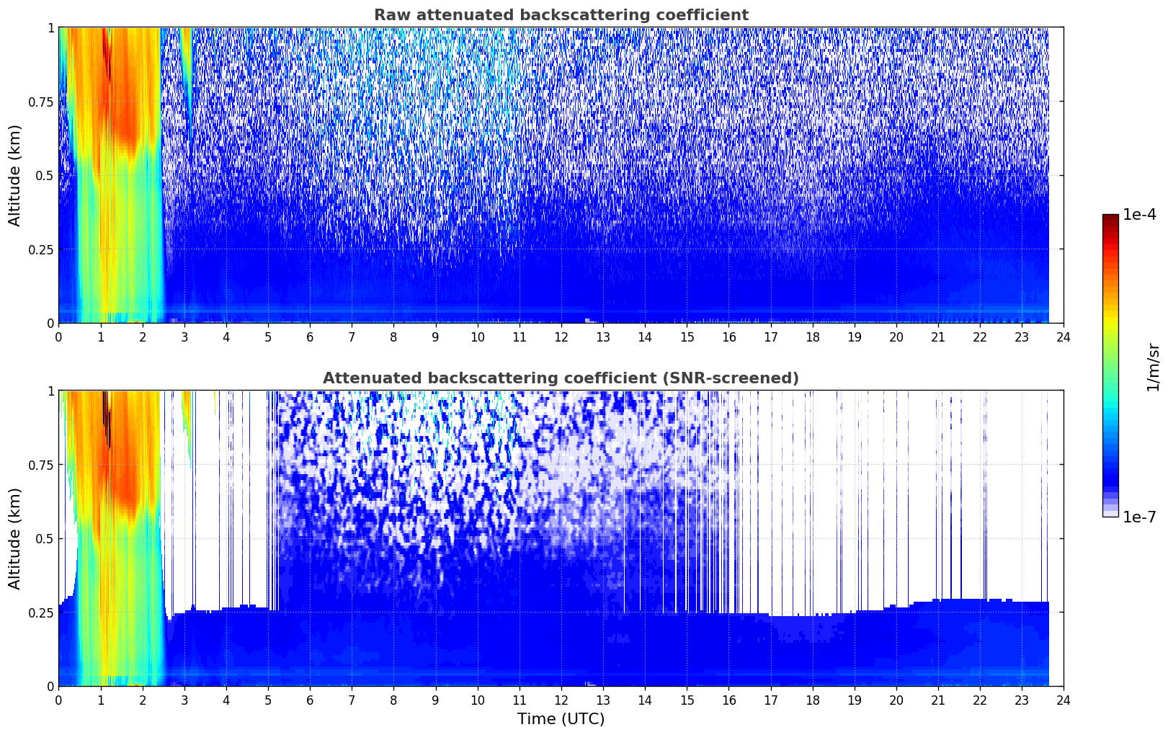The height and width of the screenshot is (735, 1168).
Task: Select hour tick "24" under the top plot
Action: point(1064,337)
